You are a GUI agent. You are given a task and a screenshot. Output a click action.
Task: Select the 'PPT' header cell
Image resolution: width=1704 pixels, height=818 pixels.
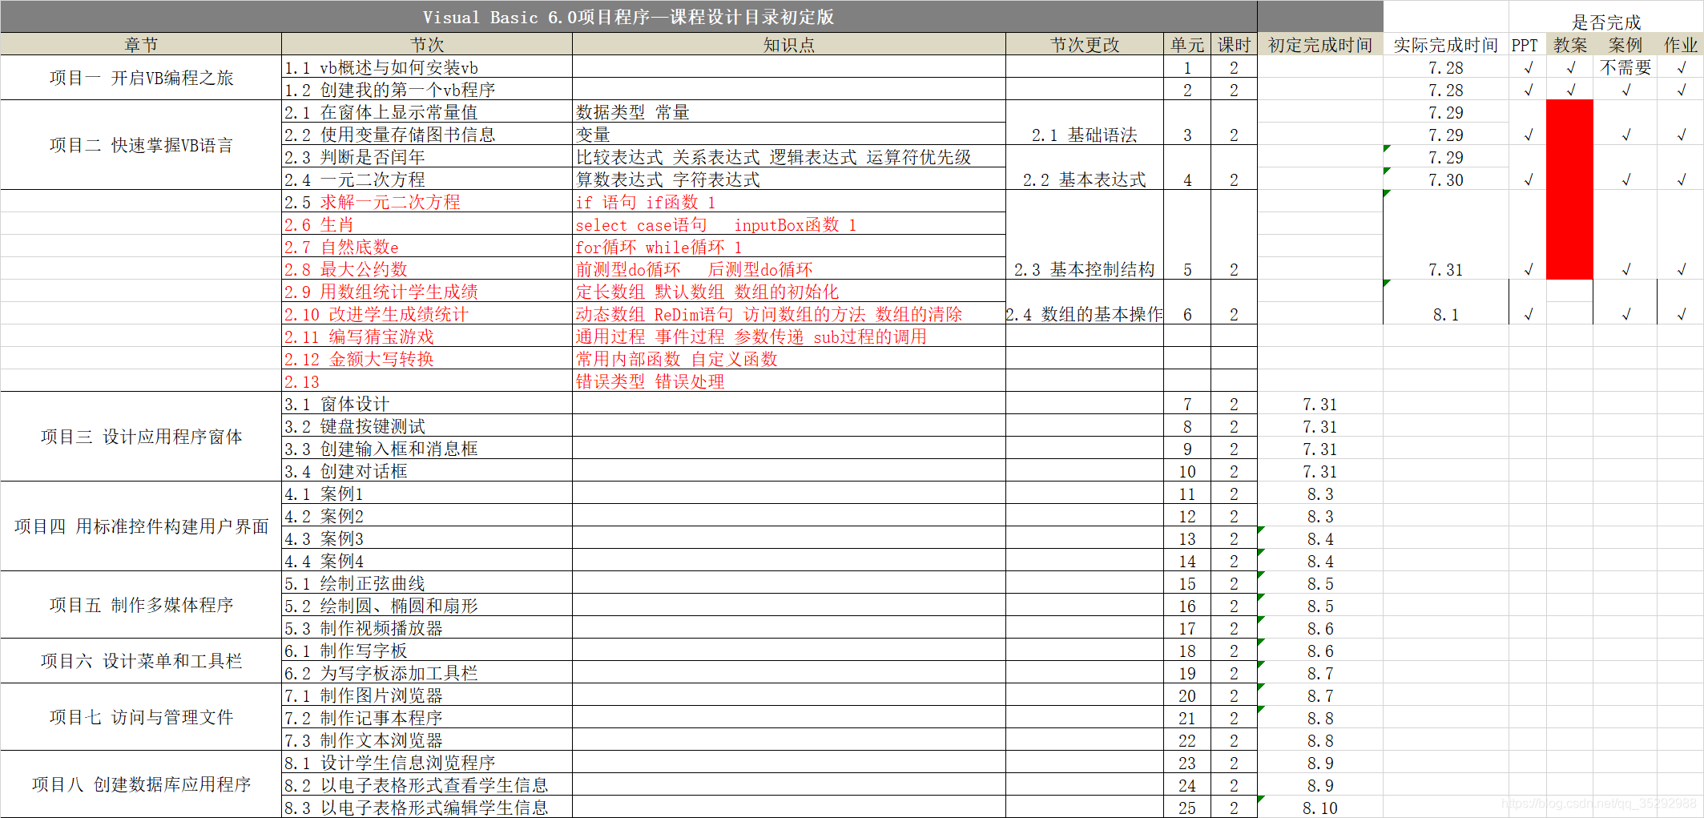tap(1527, 45)
